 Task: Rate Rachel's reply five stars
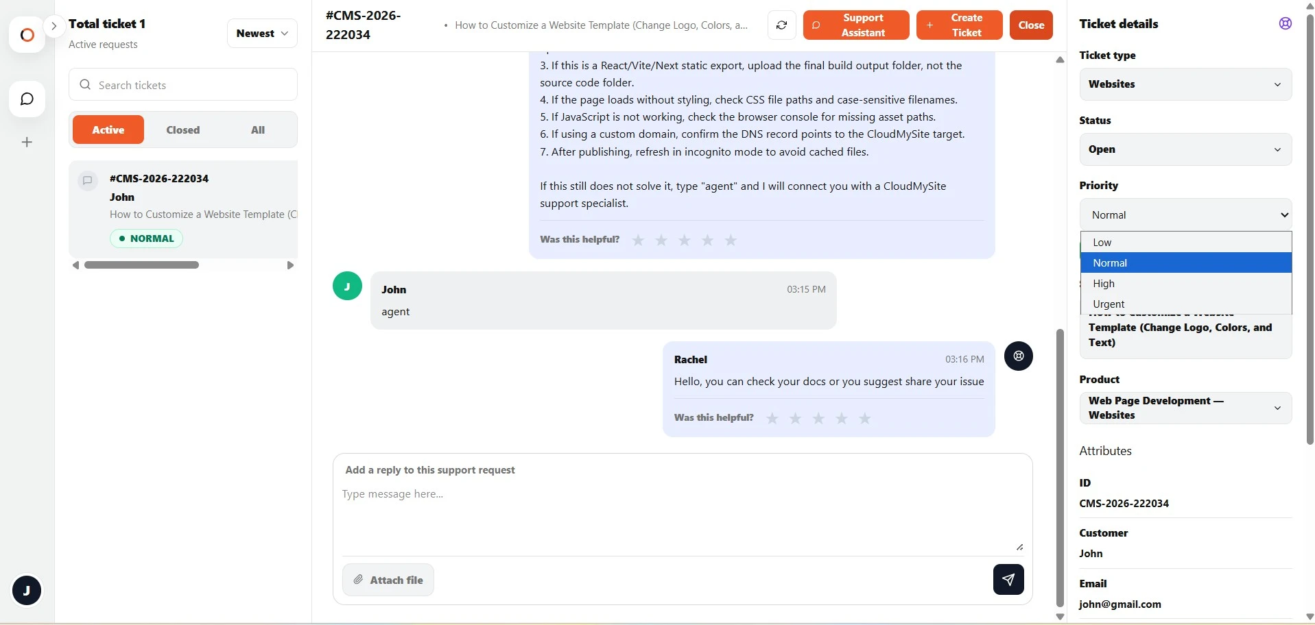[864, 419]
